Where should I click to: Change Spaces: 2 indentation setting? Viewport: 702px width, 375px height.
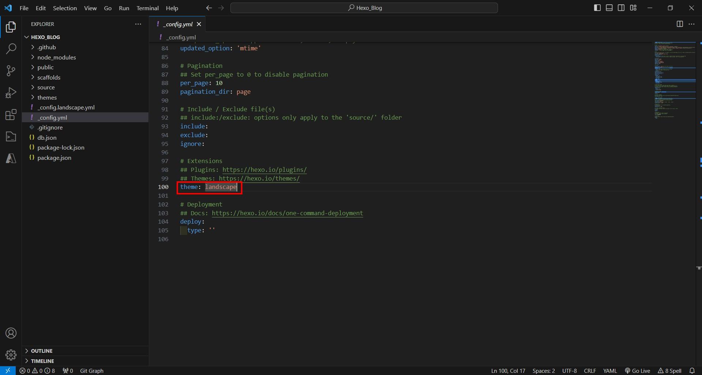click(543, 371)
